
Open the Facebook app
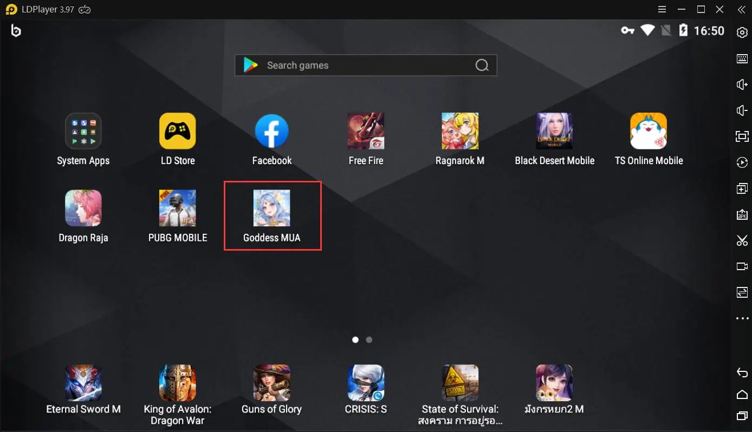pyautogui.click(x=272, y=131)
